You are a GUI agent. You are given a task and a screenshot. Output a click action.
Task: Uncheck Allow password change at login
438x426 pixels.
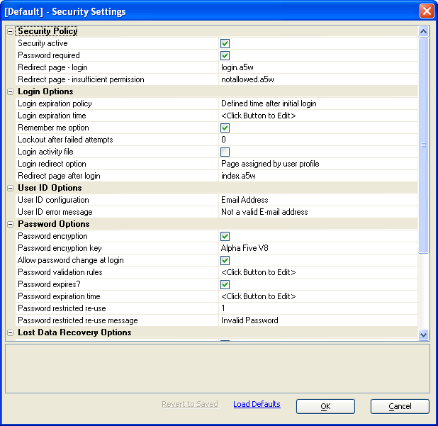click(x=225, y=260)
